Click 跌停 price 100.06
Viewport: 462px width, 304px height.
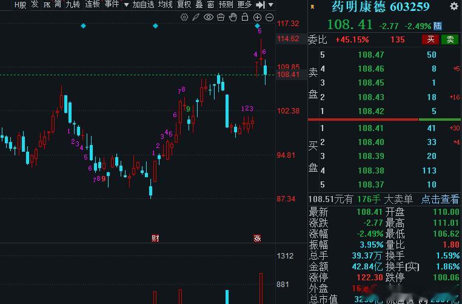[446, 277]
